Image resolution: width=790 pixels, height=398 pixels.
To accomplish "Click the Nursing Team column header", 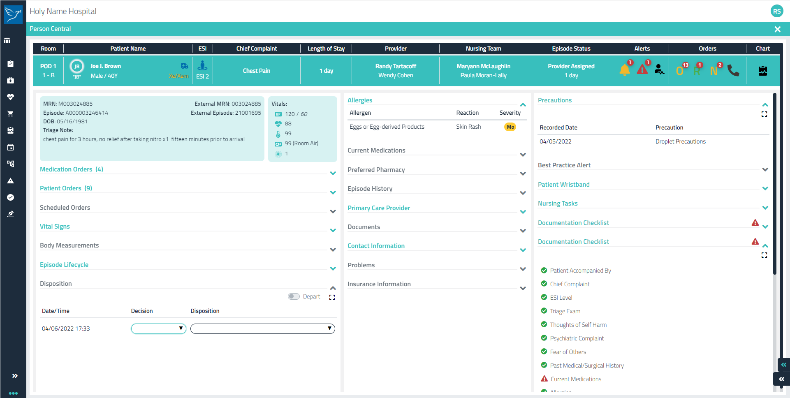I will point(484,49).
